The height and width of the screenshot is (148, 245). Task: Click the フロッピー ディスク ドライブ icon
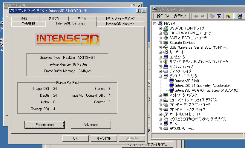166,110
